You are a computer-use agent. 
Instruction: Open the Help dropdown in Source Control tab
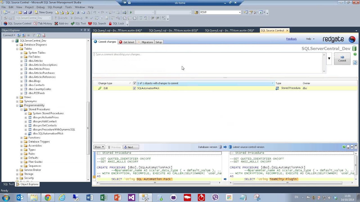coord(310,39)
